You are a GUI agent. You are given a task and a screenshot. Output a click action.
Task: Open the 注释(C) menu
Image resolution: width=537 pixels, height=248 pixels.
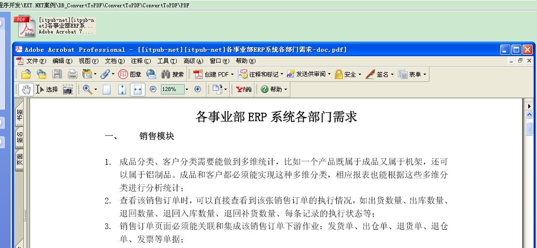tap(141, 61)
